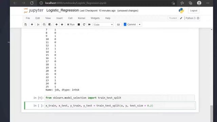Click the sklearn import code cell
The width and height of the screenshot is (217, 122).
coord(120,98)
